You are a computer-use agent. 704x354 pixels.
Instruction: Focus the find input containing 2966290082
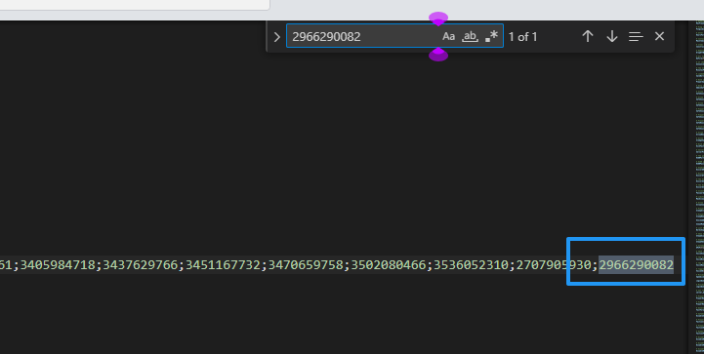(x=363, y=37)
